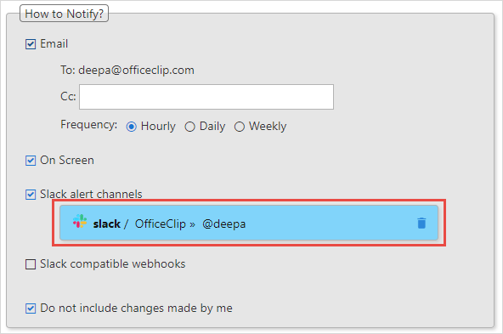Select the slack / OfficeClip » @deepa row

(249, 223)
